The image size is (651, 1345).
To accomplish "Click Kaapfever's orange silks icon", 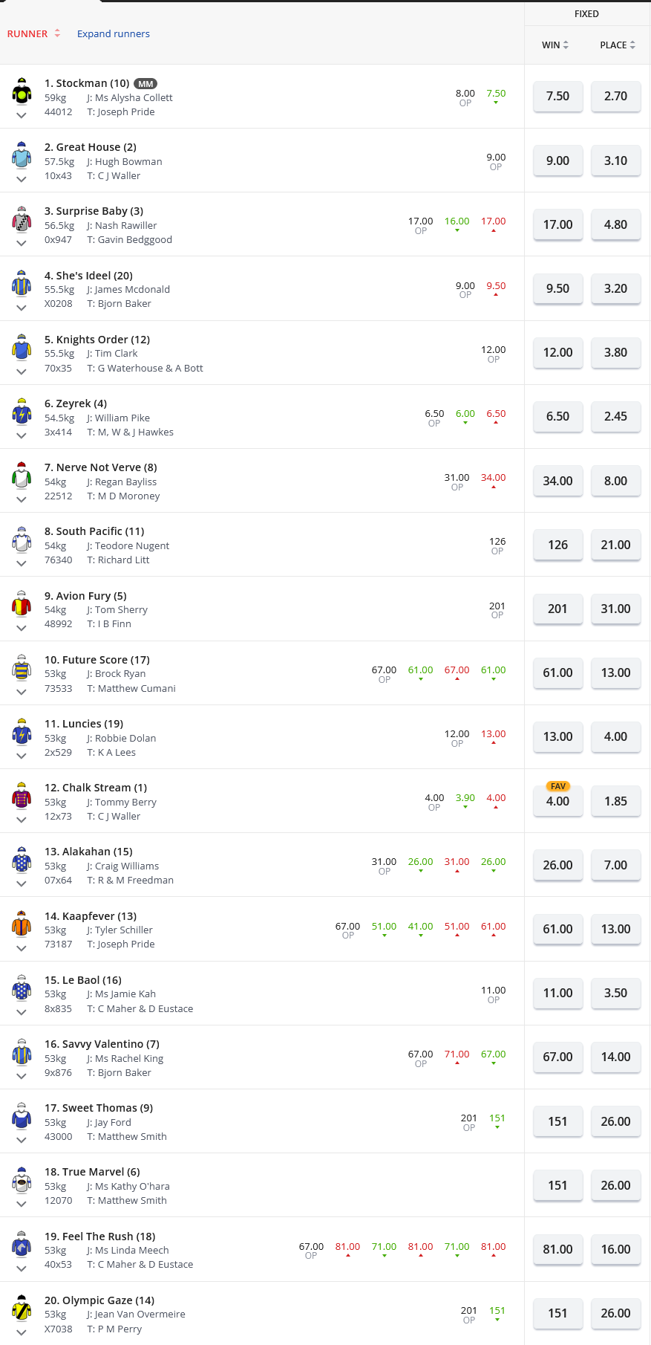I will coord(22,924).
